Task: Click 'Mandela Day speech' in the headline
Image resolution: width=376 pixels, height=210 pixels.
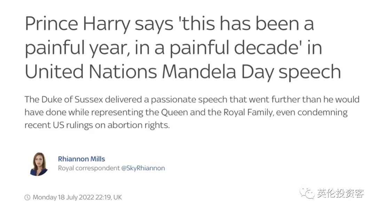Action: (252, 72)
